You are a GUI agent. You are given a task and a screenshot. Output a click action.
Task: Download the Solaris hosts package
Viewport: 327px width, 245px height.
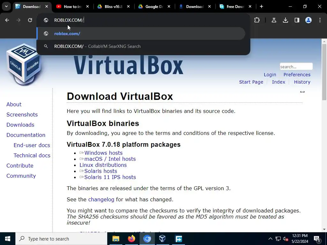(101, 171)
